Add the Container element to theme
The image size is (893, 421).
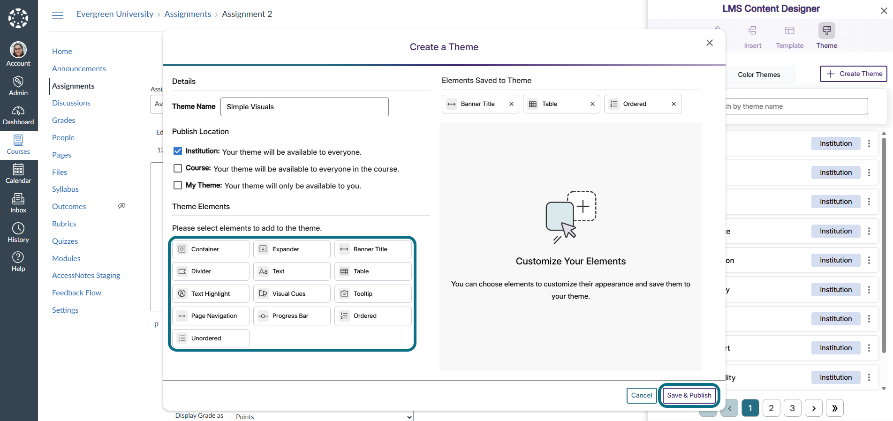pos(211,249)
